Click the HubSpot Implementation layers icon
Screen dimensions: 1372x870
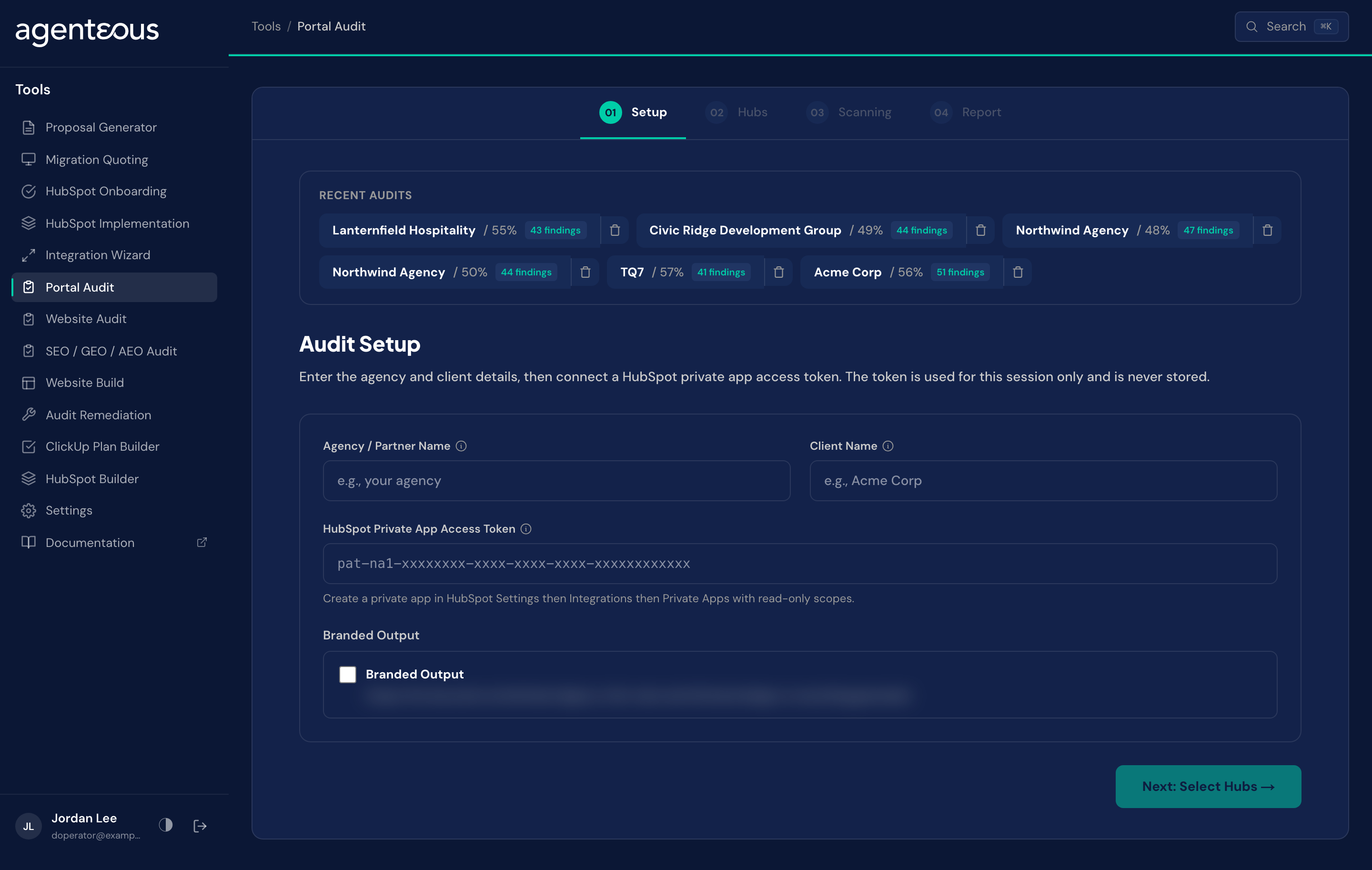click(29, 223)
